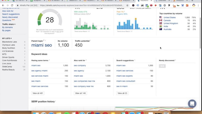
Task: Click the United Kingdom flag icon
Action: (x=161, y=23)
